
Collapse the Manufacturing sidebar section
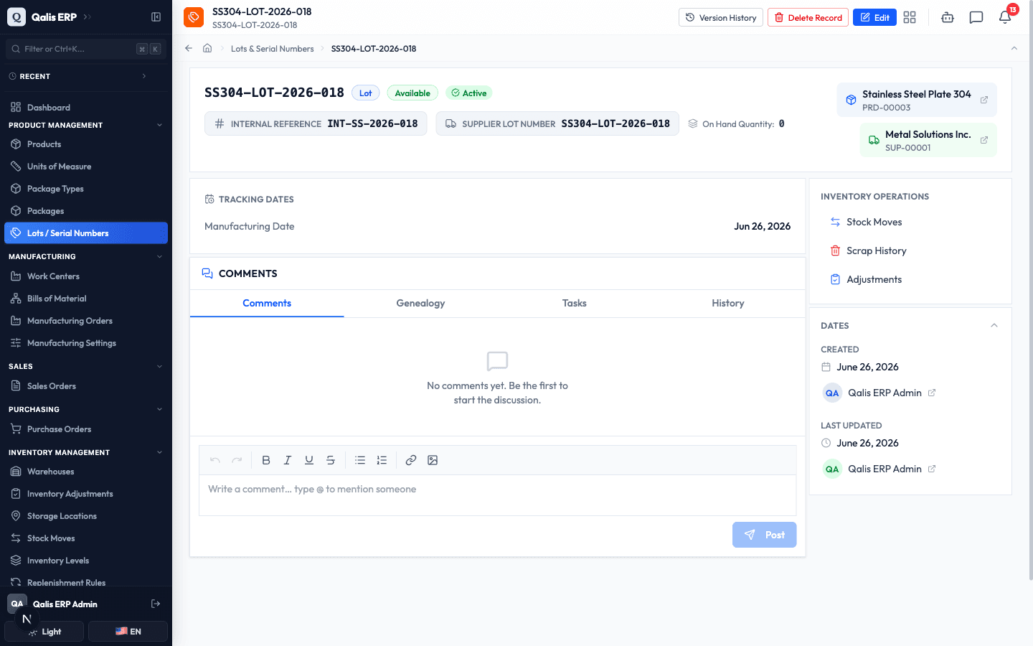[x=159, y=256]
